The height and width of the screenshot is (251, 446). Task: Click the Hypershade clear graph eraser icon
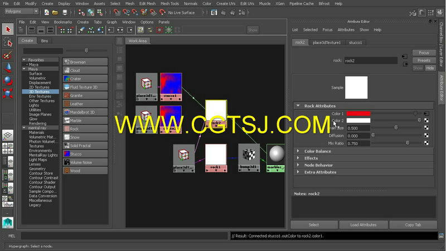(x=81, y=30)
